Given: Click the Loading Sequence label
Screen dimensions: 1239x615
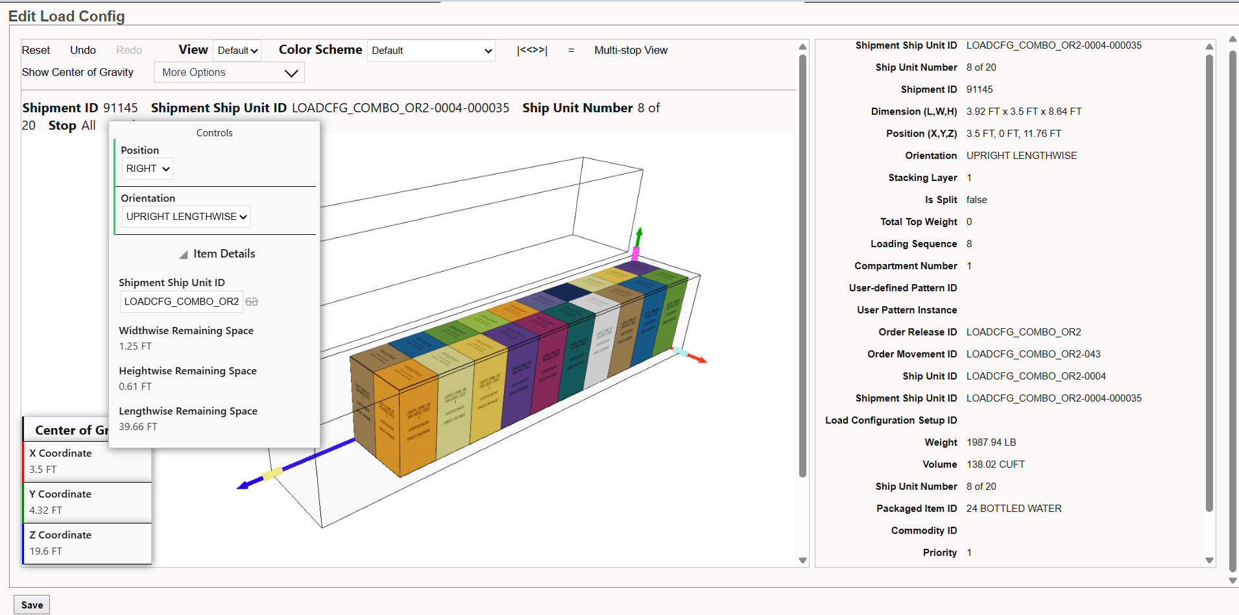Looking at the screenshot, I should [913, 244].
